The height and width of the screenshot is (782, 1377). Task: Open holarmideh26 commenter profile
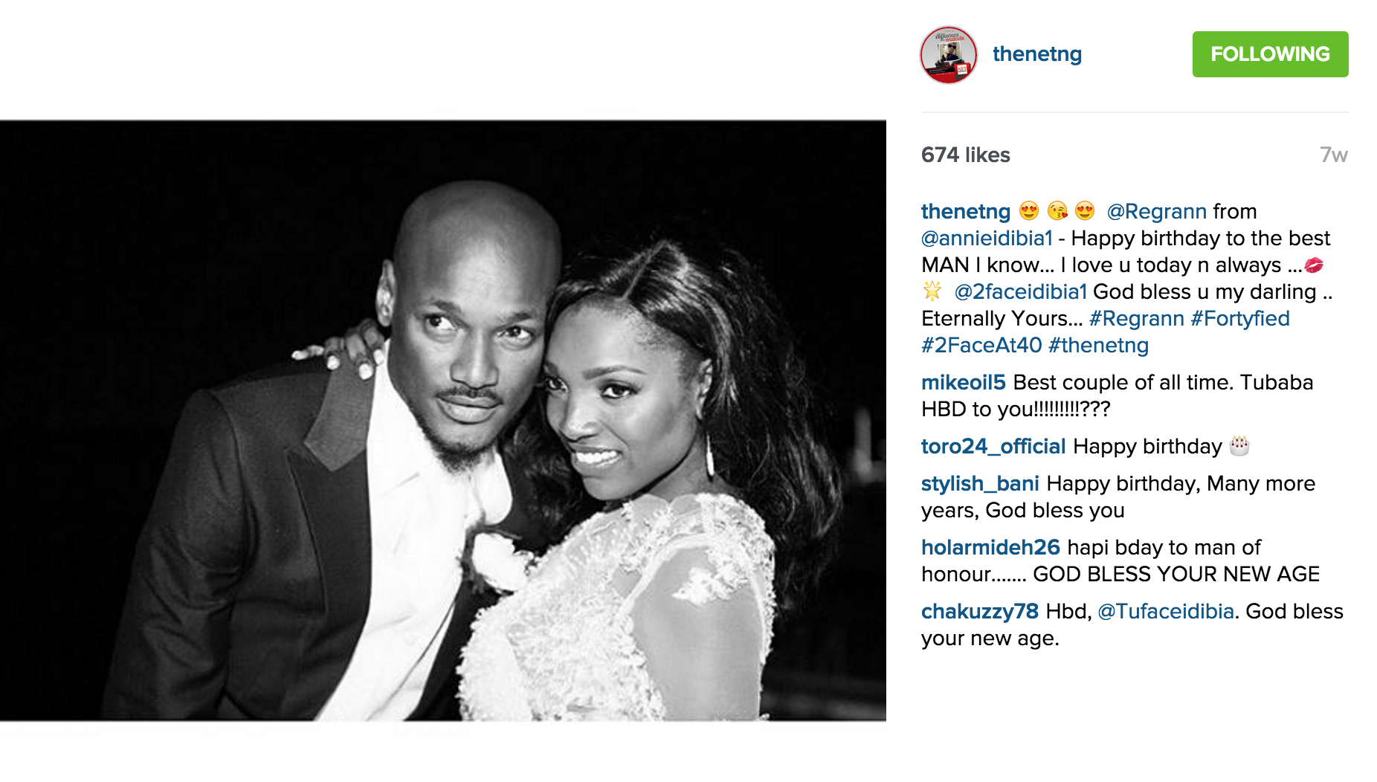tap(990, 547)
